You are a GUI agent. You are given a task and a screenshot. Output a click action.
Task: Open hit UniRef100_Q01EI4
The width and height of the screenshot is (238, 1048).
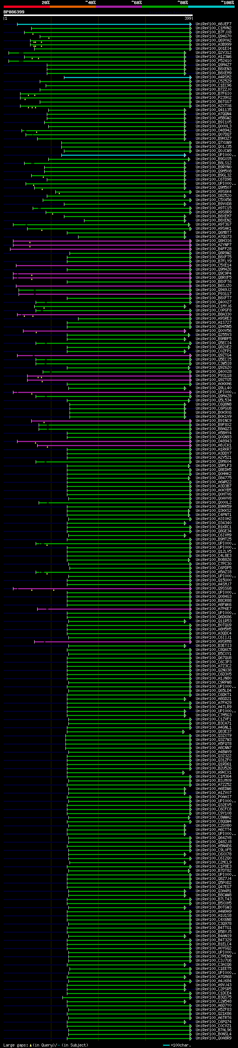tap(213, 48)
